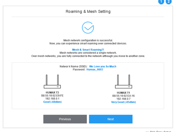Click MAC address B8:55:10:02:EA:16
Viewport: 175px width, 132px height.
tap(124, 96)
